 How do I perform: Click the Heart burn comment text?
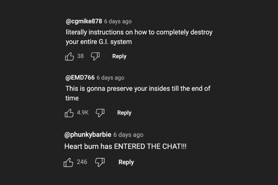(125, 147)
